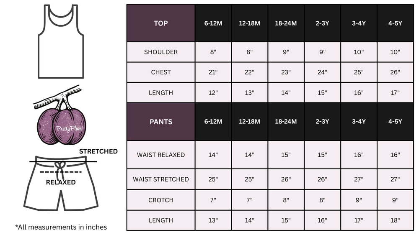
Task: Click the 26" chest measurement cell
Action: click(x=395, y=72)
